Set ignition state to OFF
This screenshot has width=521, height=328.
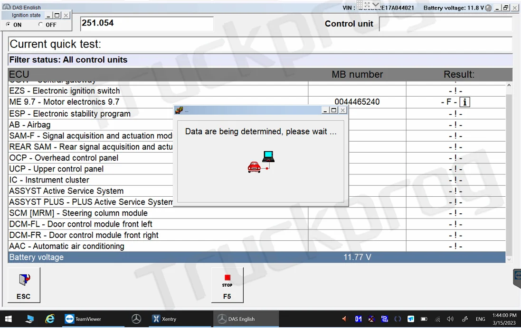pyautogui.click(x=40, y=24)
